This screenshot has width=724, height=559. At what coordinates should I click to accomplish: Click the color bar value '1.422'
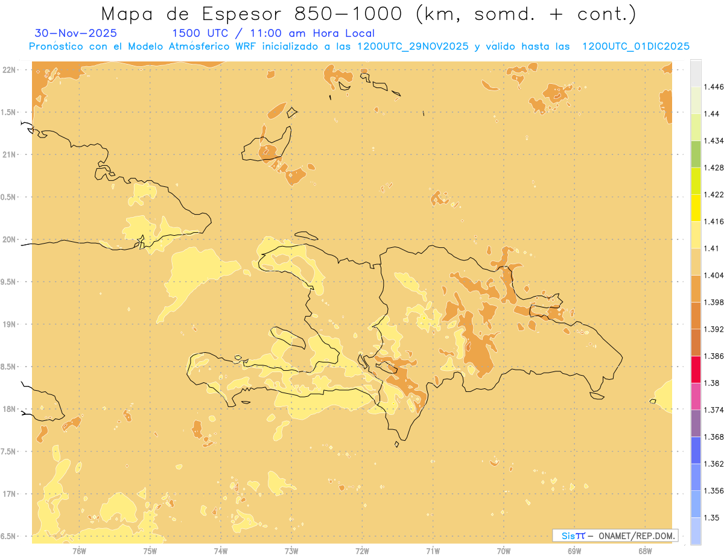pos(714,195)
